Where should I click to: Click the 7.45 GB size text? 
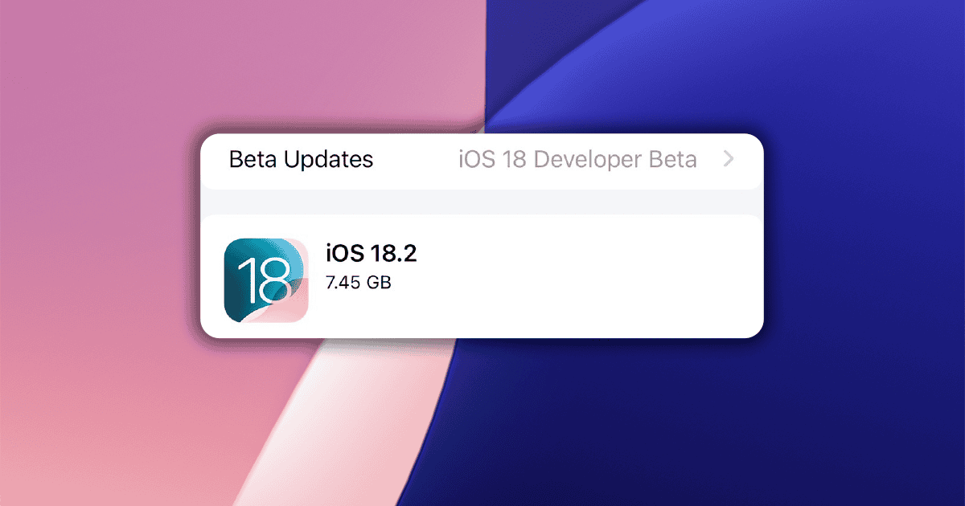(358, 283)
